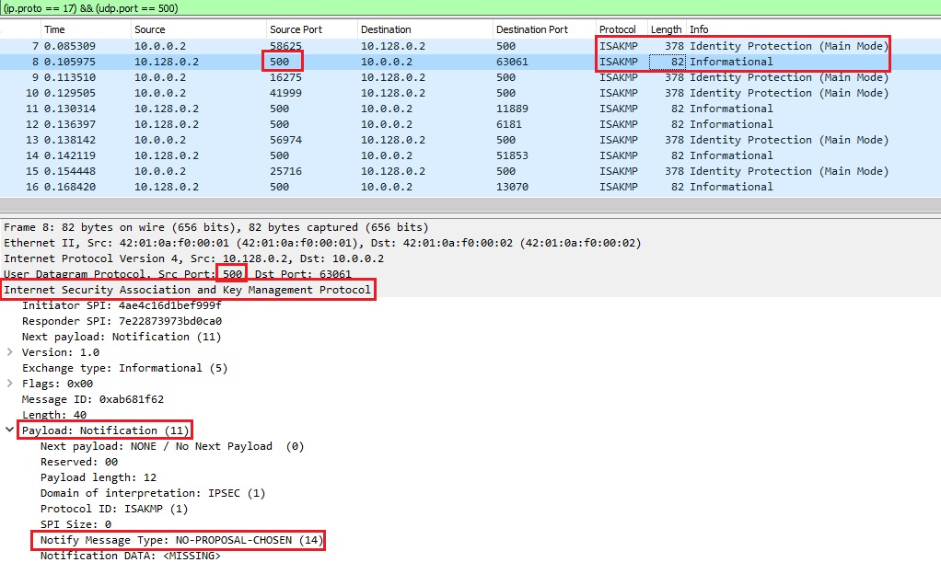Select the Payload length: 12 field

click(x=99, y=477)
